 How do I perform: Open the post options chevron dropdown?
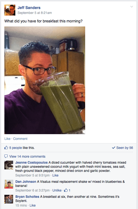pyautogui.click(x=132, y=7)
